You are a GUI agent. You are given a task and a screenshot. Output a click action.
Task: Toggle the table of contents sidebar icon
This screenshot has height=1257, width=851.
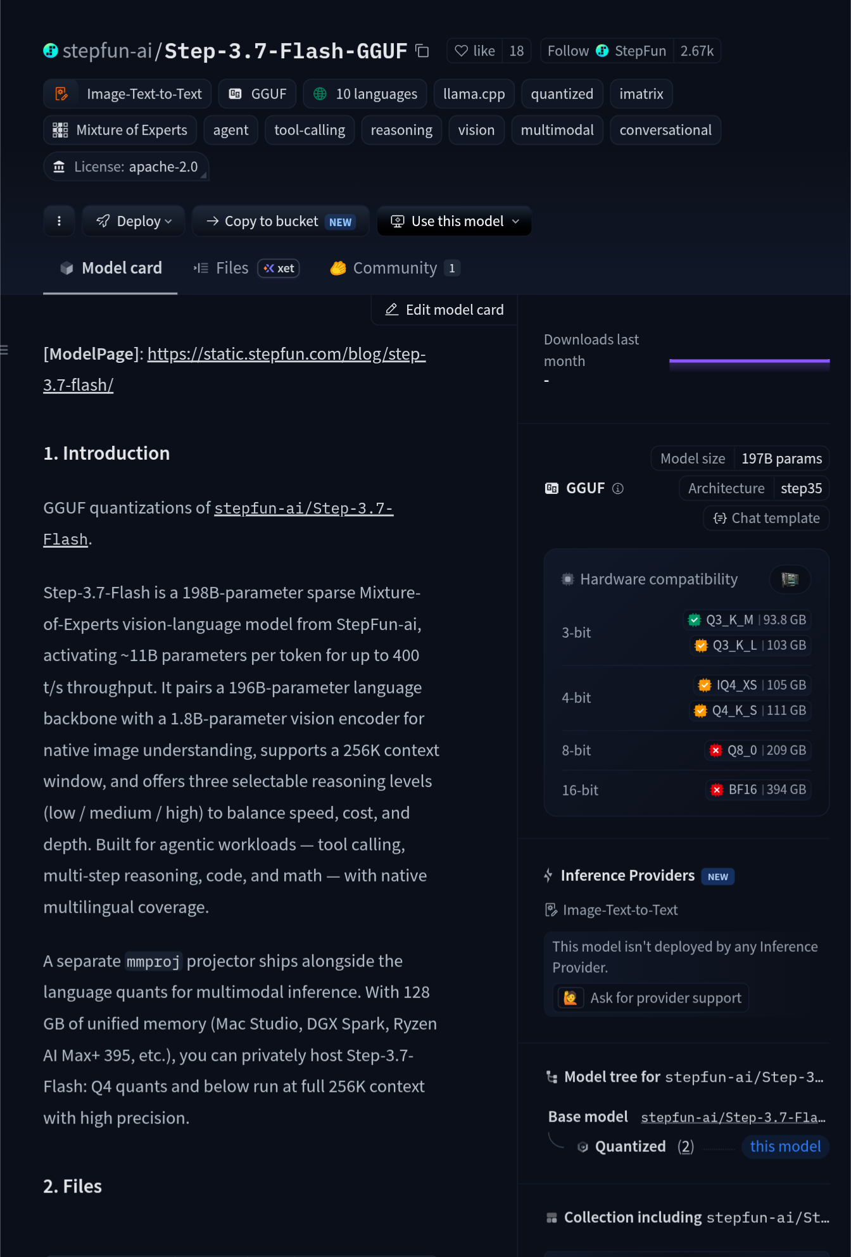click(4, 350)
